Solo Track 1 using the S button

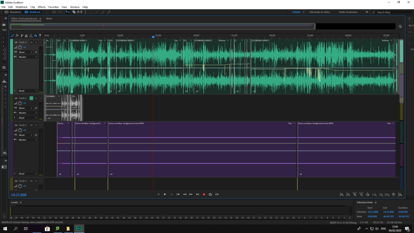click(x=36, y=42)
